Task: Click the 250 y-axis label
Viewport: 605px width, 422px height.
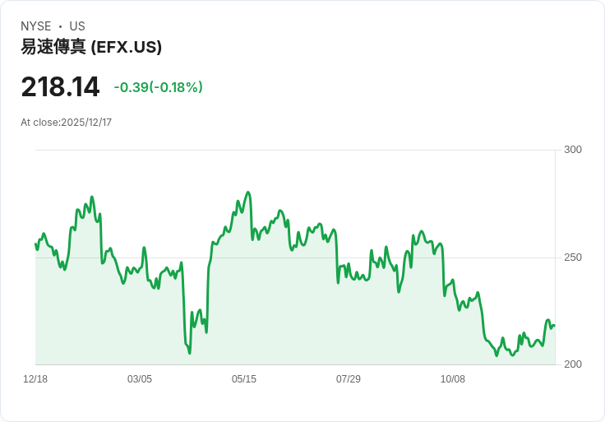Action: pos(572,257)
